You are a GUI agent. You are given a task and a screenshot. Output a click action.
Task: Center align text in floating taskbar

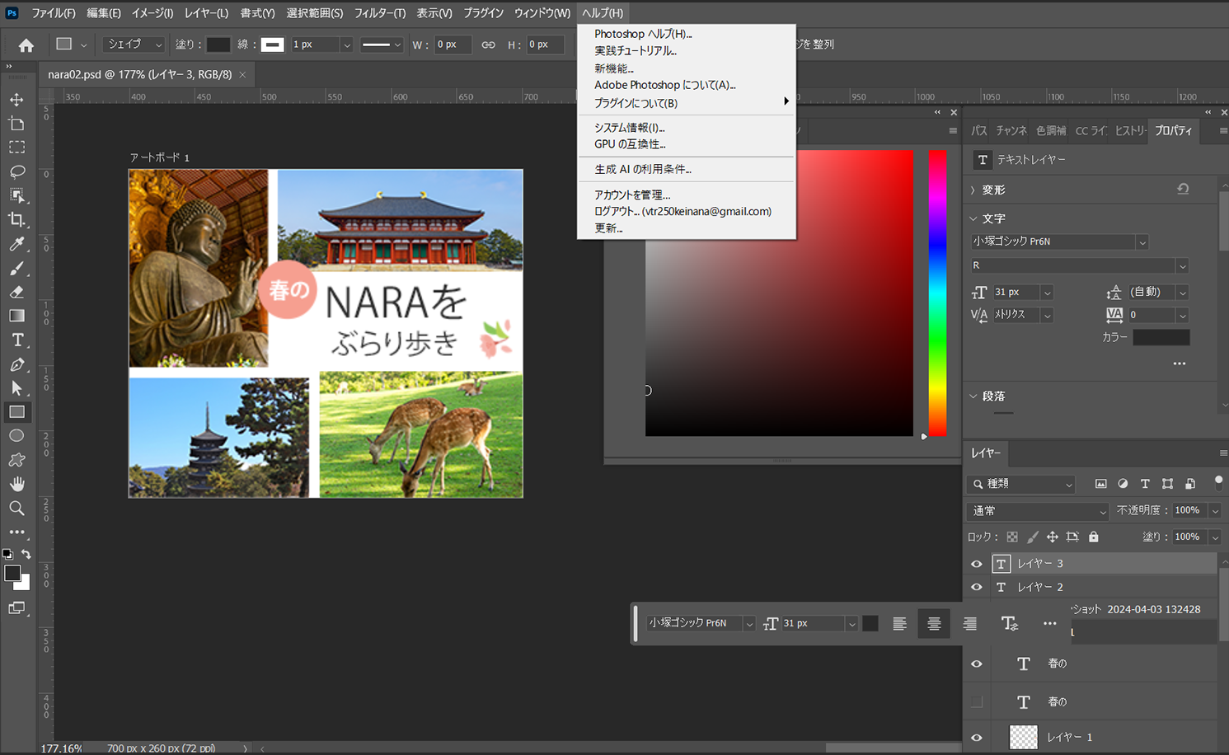(x=934, y=624)
